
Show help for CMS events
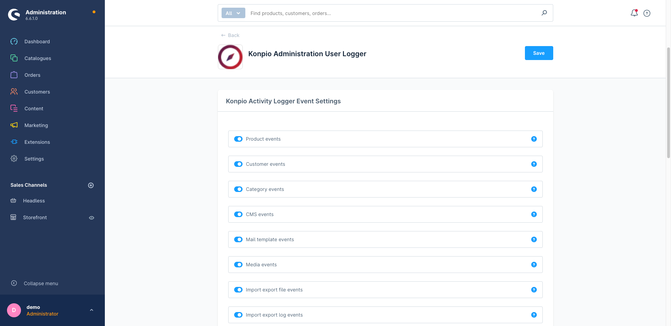pyautogui.click(x=534, y=214)
